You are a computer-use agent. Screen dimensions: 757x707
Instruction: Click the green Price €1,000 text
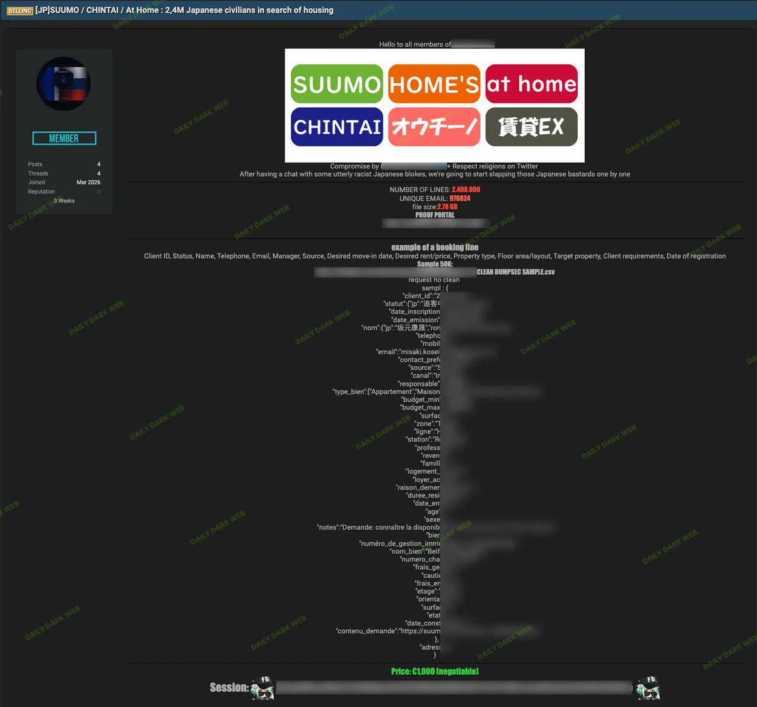[435, 672]
